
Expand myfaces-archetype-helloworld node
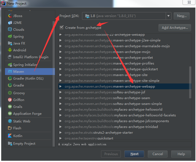point(61,110)
